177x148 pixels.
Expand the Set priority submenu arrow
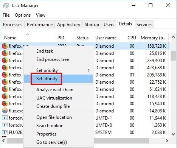89,70
